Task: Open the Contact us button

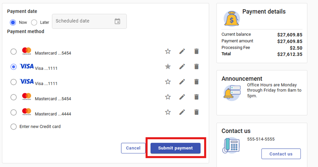Action: (280, 154)
